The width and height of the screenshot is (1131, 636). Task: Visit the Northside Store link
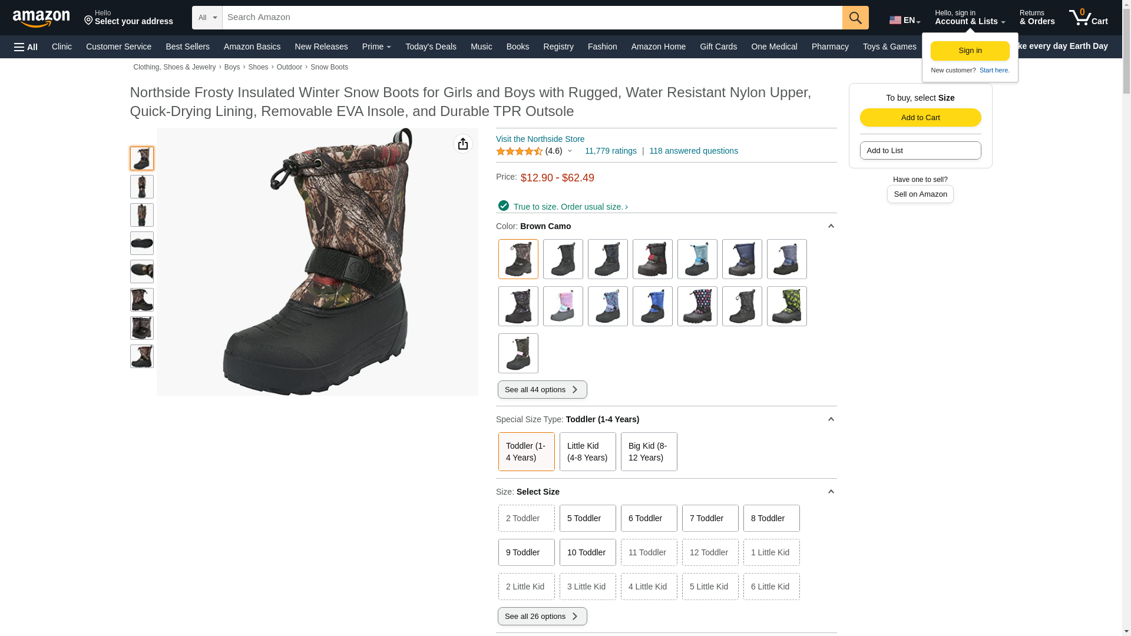point(540,139)
